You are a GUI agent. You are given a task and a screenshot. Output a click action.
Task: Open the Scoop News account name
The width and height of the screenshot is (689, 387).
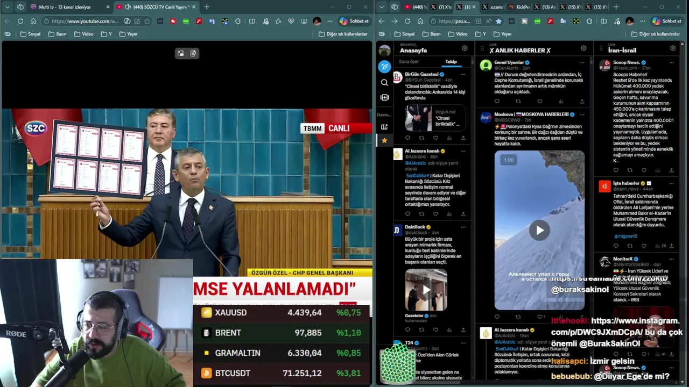(x=626, y=62)
